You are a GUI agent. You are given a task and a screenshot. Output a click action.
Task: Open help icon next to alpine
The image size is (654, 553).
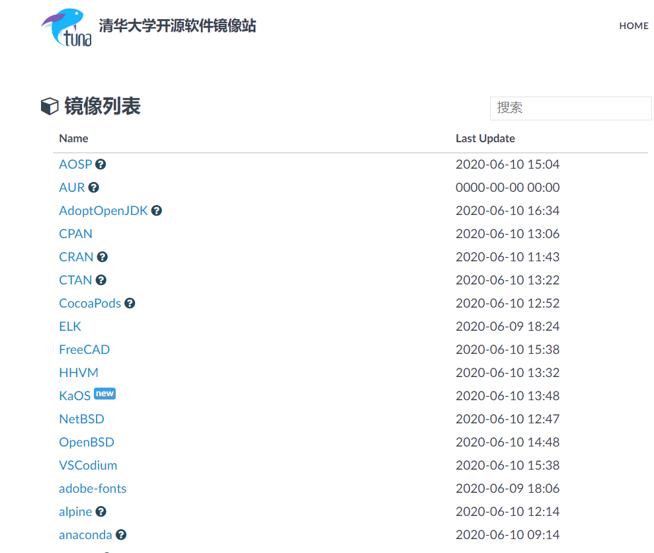101,512
